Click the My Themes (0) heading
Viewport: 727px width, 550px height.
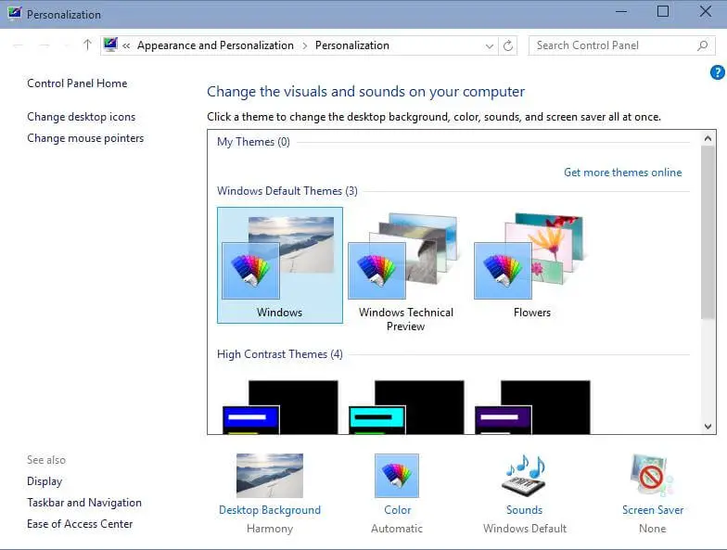[253, 141]
